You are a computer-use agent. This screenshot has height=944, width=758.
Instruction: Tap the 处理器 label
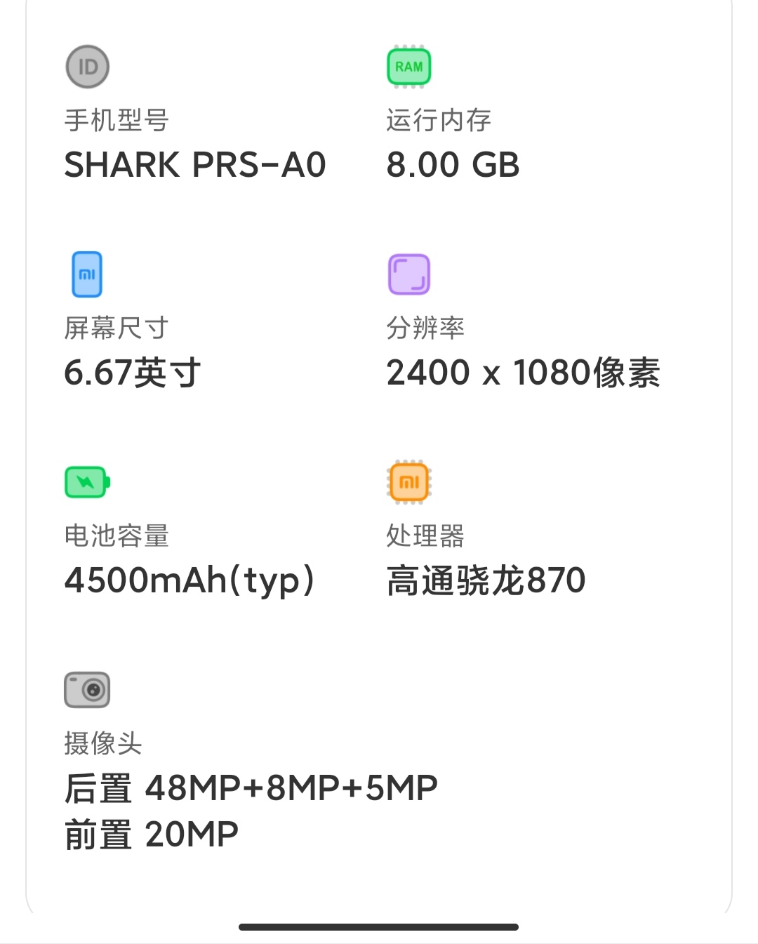click(425, 536)
